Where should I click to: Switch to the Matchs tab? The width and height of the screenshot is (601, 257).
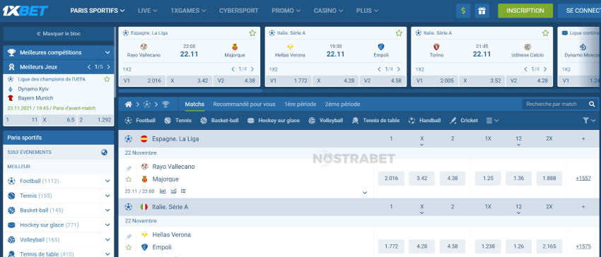194,104
